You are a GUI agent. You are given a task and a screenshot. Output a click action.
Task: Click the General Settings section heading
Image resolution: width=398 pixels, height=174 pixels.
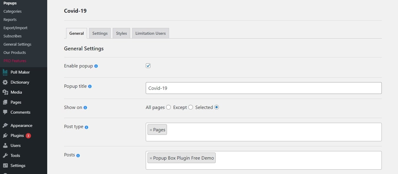[84, 49]
